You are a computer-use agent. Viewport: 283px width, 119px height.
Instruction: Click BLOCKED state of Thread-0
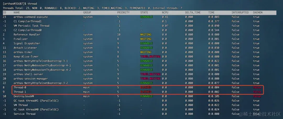click(146, 88)
